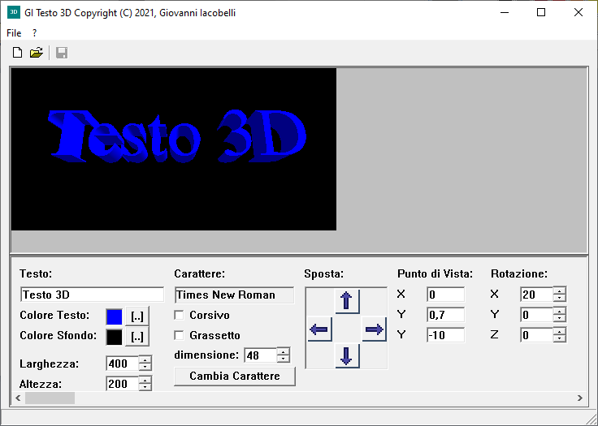Move text left with the left arrow
The height and width of the screenshot is (426, 598).
pos(319,329)
